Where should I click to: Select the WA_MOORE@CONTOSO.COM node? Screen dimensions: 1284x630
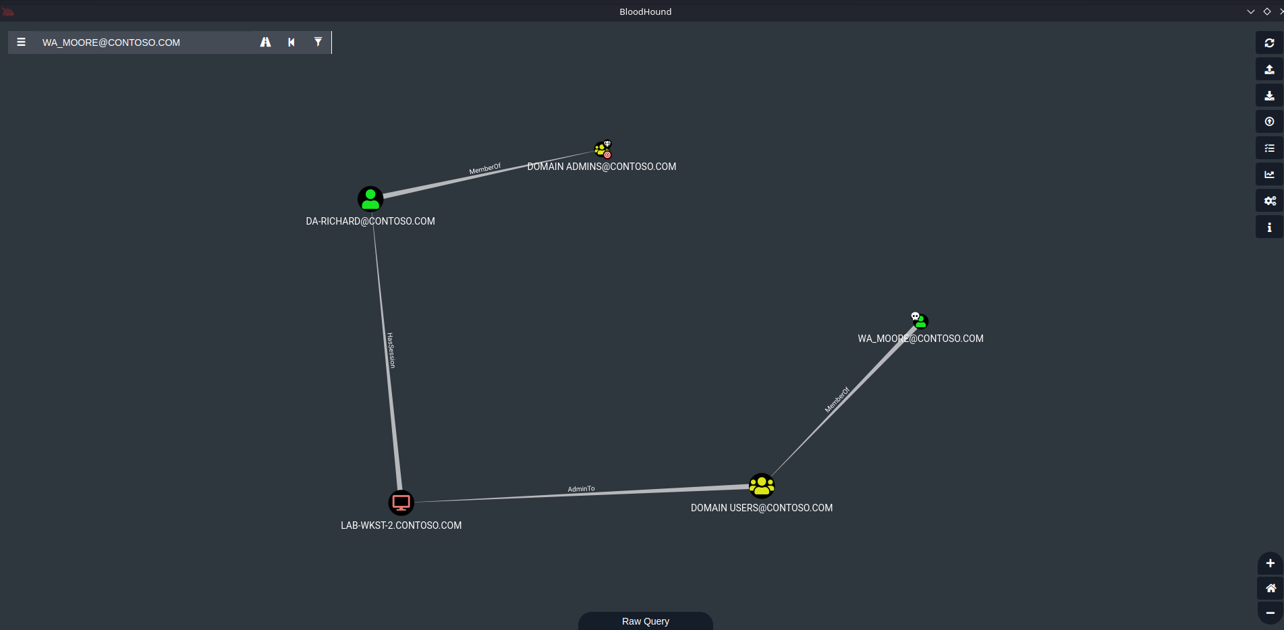(x=920, y=321)
